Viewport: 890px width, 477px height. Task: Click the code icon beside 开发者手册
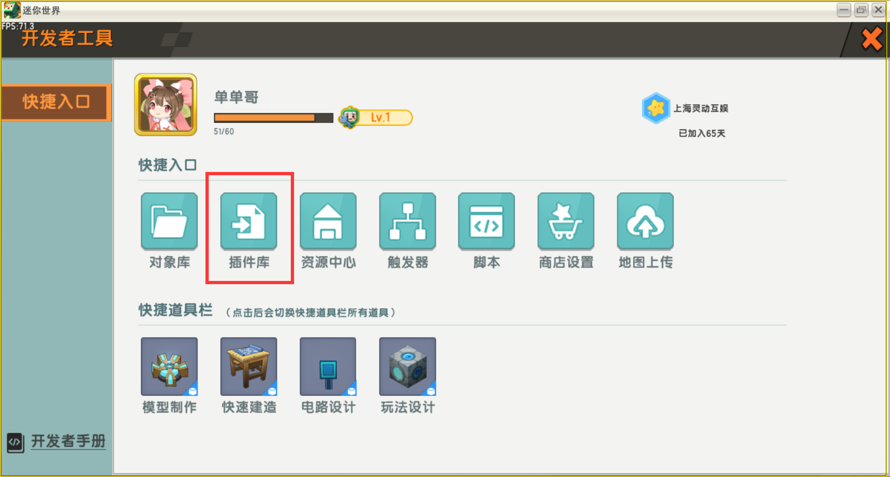pos(15,442)
